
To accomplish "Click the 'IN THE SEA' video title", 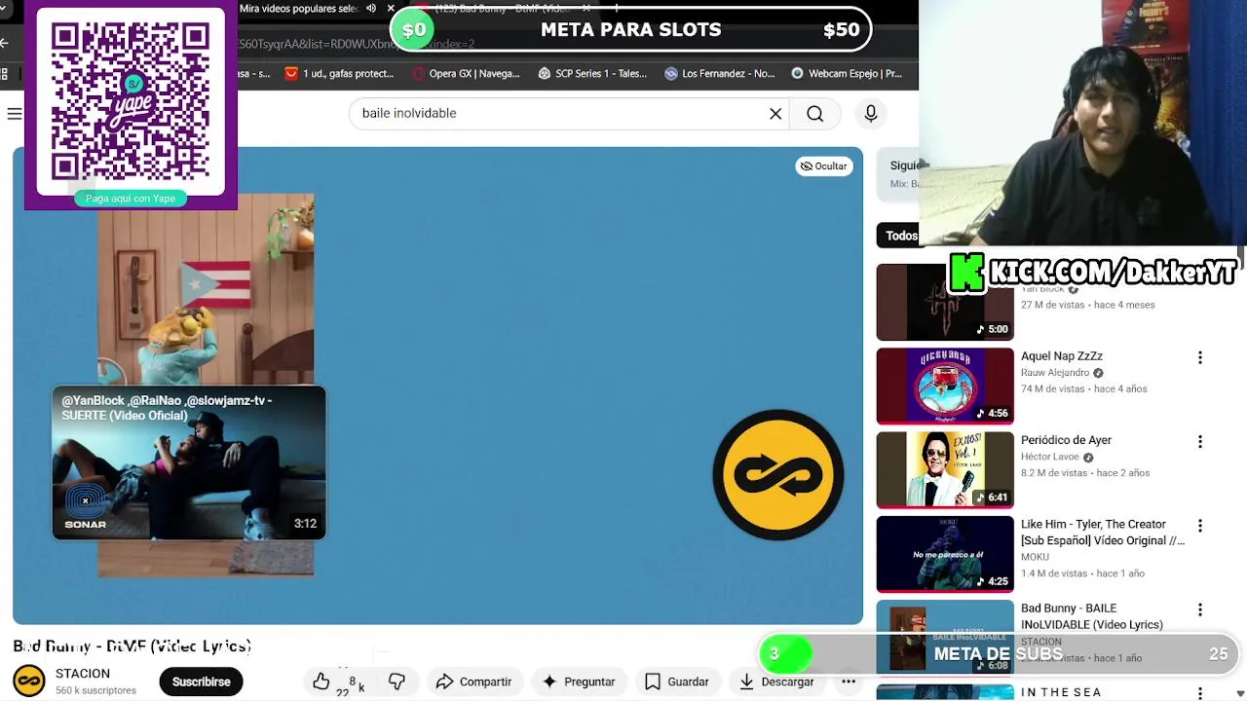I will pyautogui.click(x=1061, y=692).
